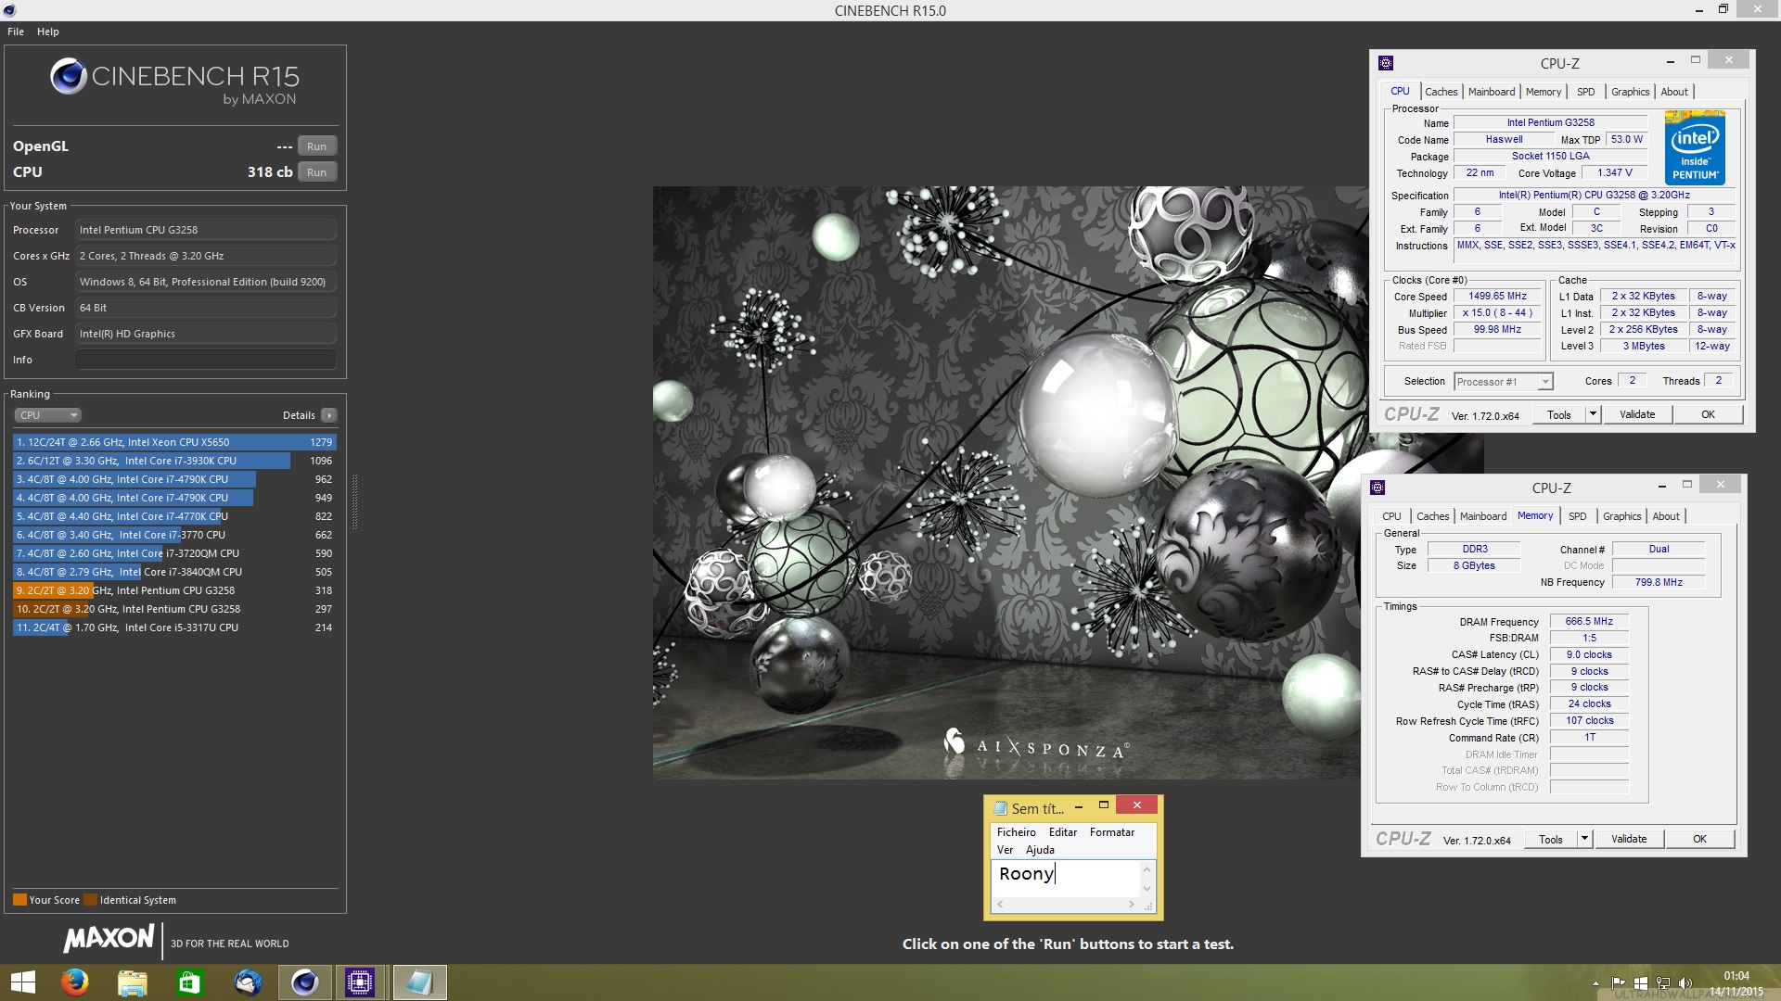The image size is (1781, 1001).
Task: Click OK in upper CPU-Z window
Action: (x=1708, y=415)
